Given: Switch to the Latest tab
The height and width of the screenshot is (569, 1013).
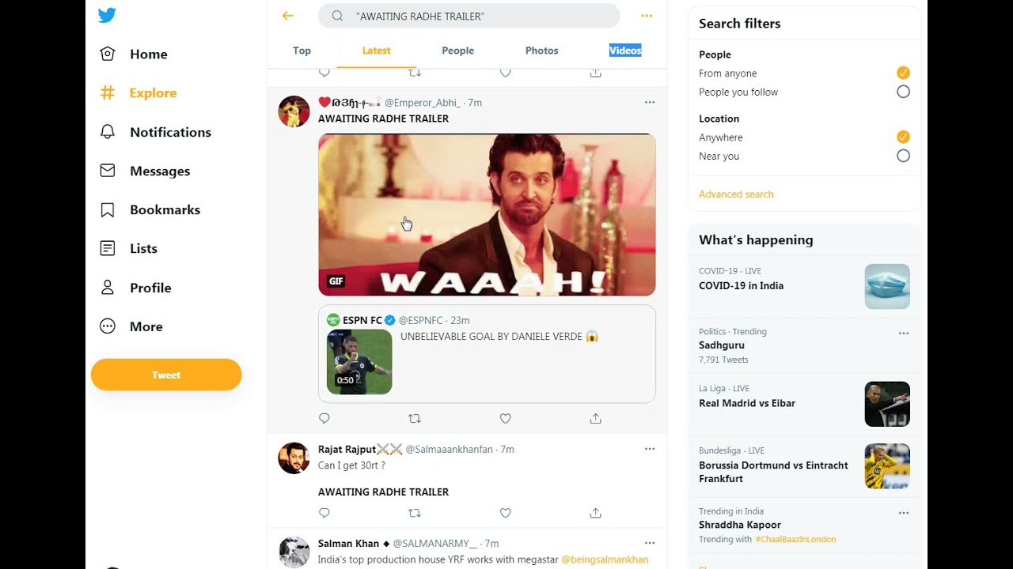Looking at the screenshot, I should 376,51.
